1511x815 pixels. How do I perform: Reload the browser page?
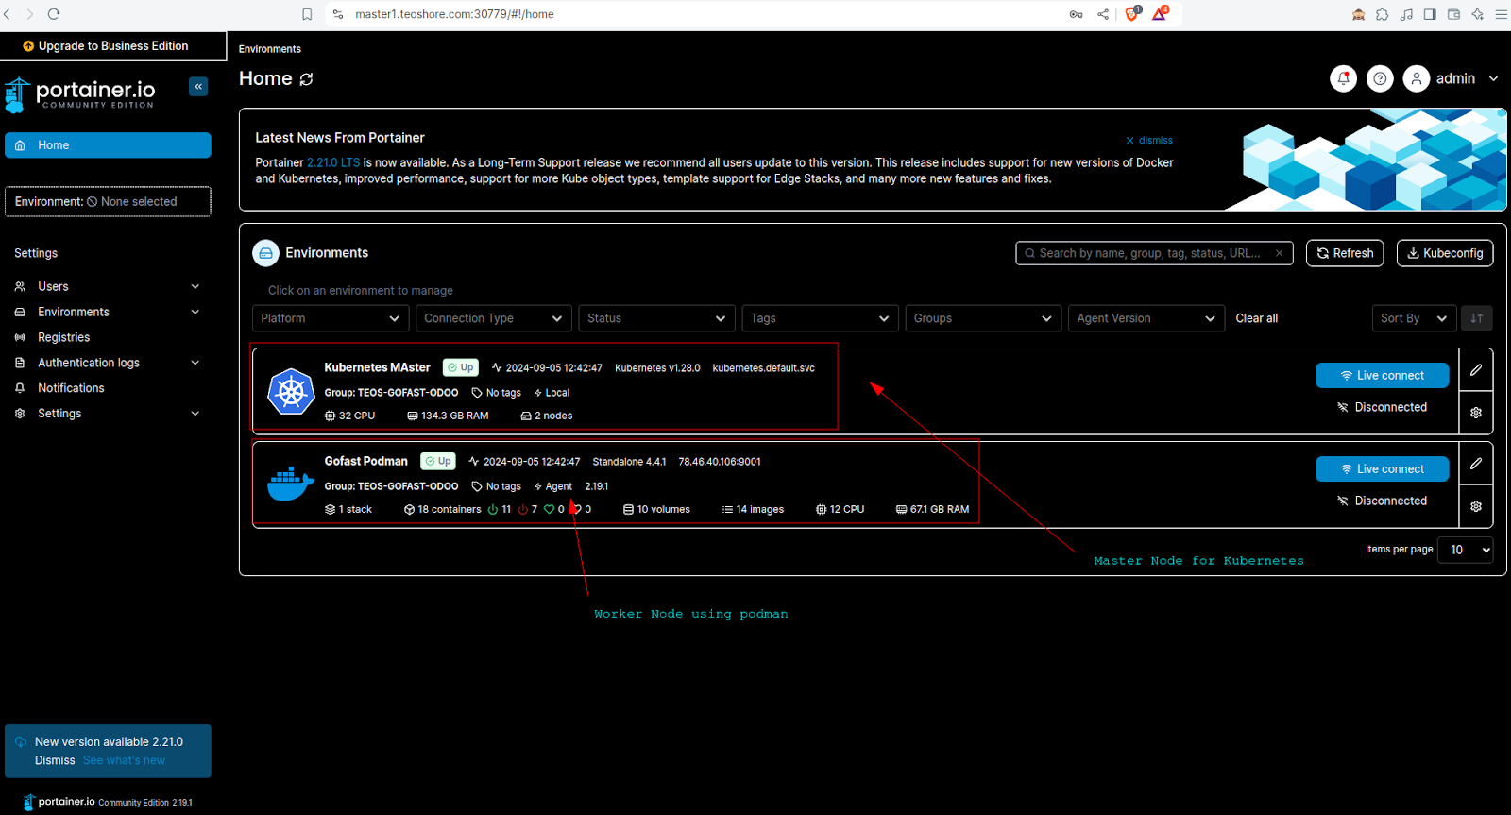[x=53, y=14]
